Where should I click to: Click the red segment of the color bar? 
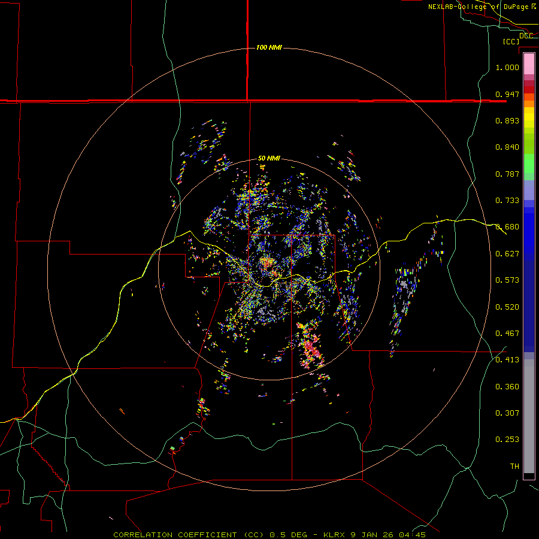pos(529,90)
